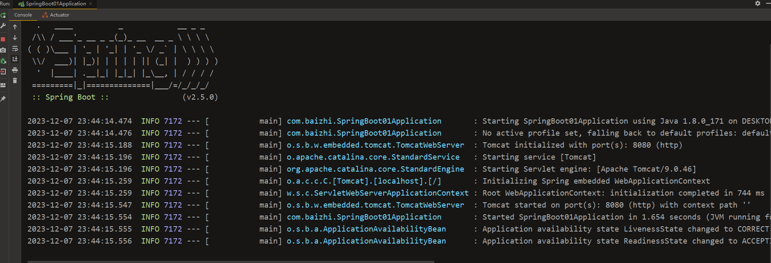Click o.a.c.c.C.[Tomcat].[localhost].[/] logger name

point(364,181)
